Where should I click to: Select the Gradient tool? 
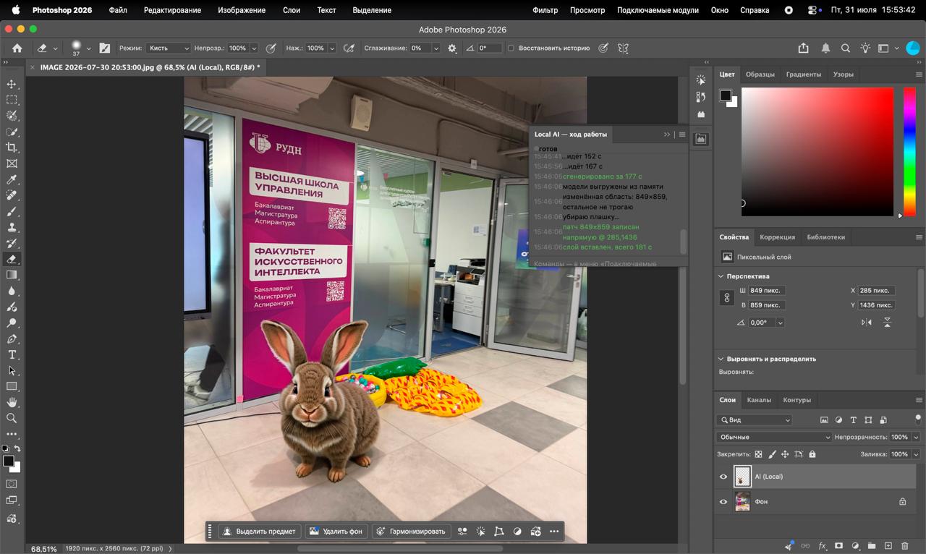tap(12, 275)
